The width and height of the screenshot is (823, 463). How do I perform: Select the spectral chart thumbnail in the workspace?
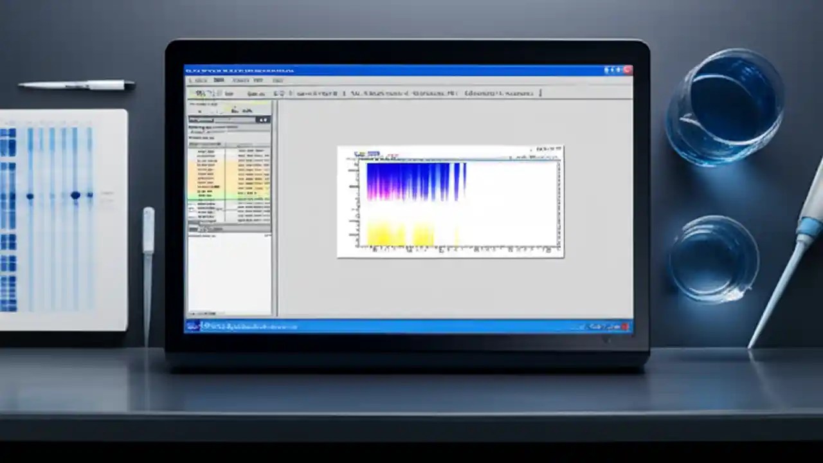pyautogui.click(x=450, y=201)
